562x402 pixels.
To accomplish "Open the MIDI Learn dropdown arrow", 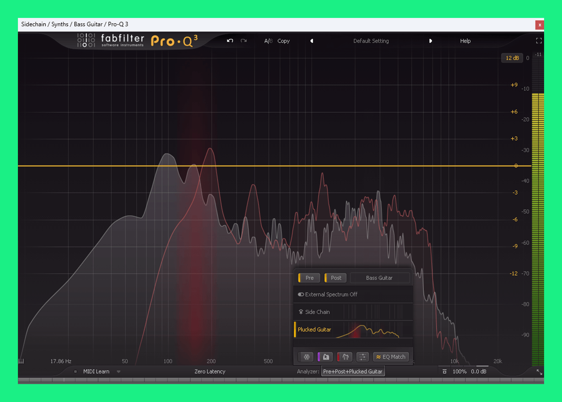I will [119, 372].
